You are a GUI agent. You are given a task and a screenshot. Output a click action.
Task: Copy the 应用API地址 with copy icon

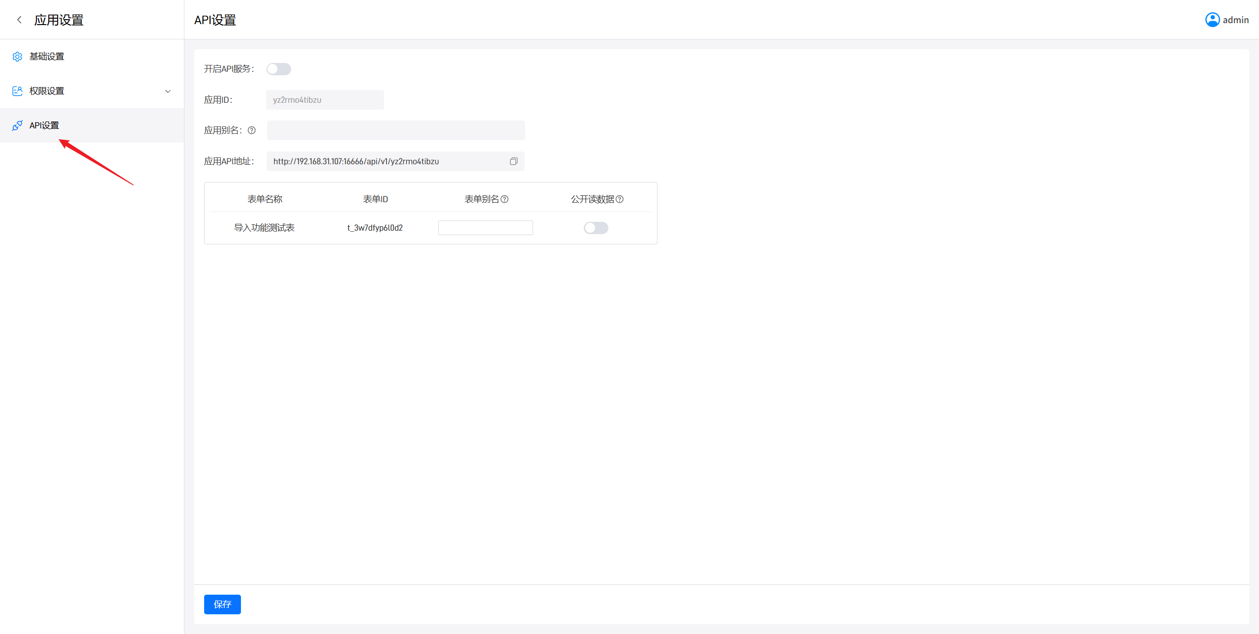(x=513, y=161)
